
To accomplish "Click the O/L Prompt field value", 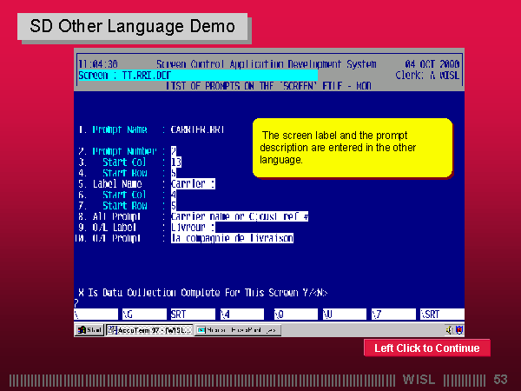I will 232,237.
